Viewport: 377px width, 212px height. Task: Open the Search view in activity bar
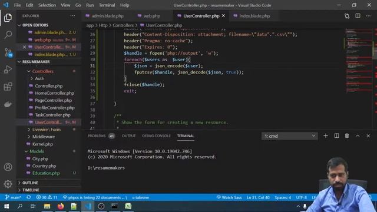[8, 35]
